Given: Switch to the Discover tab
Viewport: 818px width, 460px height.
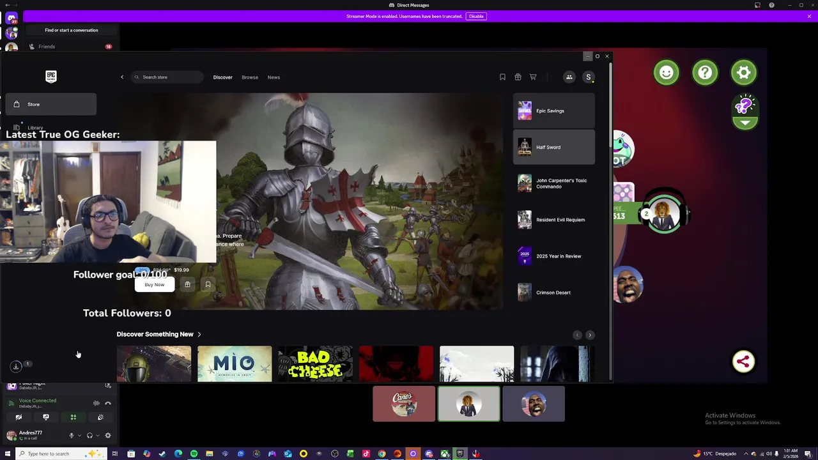Looking at the screenshot, I should click(222, 77).
